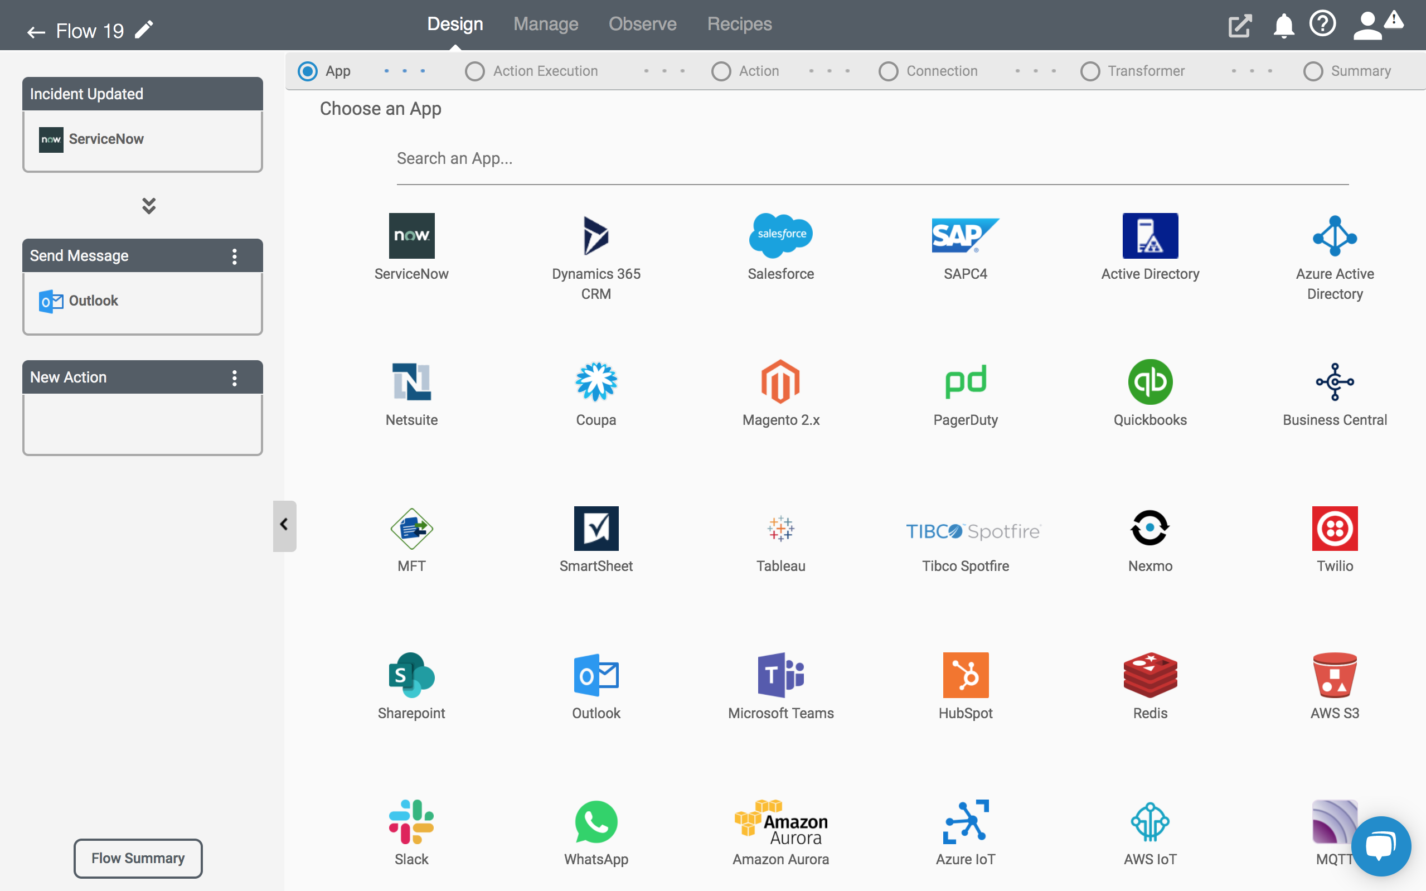
Task: Select the Action Execution step radio button
Action: [474, 71]
